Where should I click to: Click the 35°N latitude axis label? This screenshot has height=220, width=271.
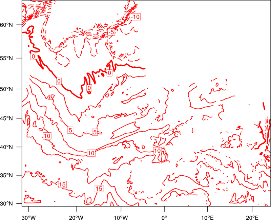[x=6, y=175]
